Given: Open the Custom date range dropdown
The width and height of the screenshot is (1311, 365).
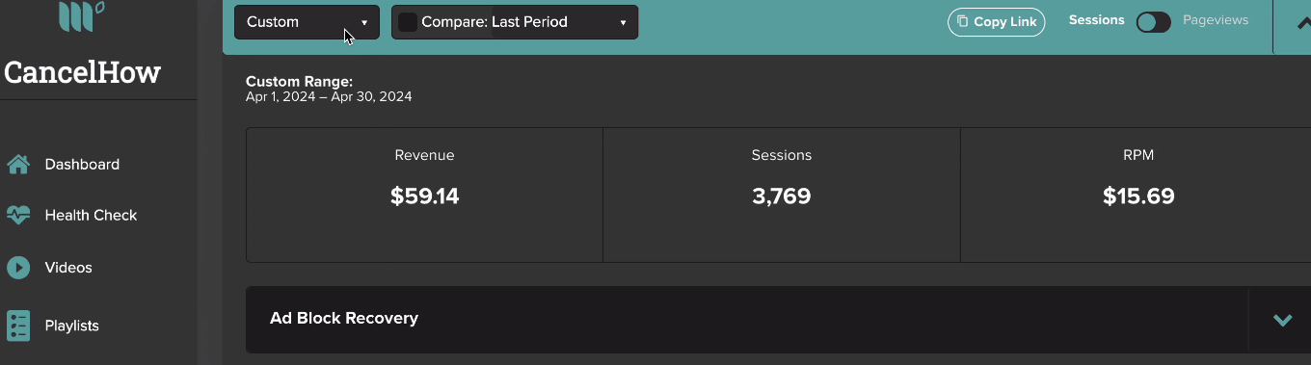Looking at the screenshot, I should click(307, 22).
